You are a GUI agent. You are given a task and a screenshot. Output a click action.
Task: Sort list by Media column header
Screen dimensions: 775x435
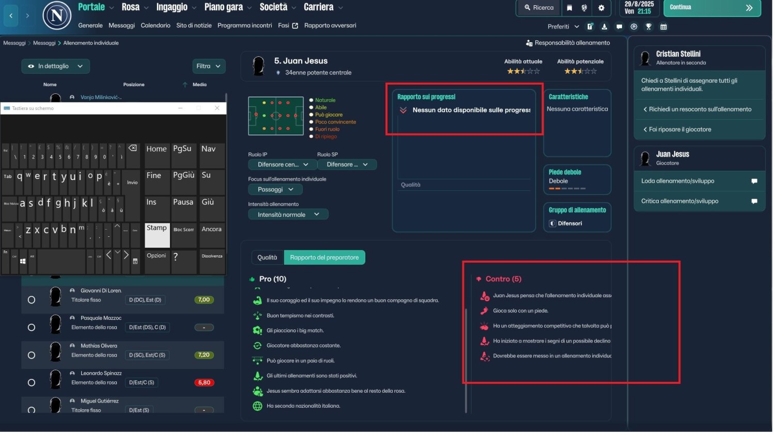click(x=200, y=85)
